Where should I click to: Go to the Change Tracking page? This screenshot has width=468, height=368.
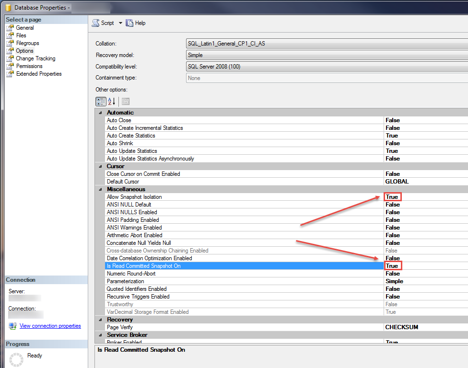point(35,58)
